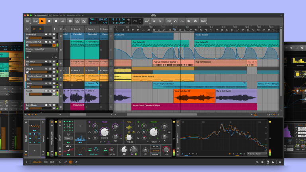Screen dimensions: 306x172
Task: Adjust the Electro Kit 1 volume slider
Action: (41, 38)
